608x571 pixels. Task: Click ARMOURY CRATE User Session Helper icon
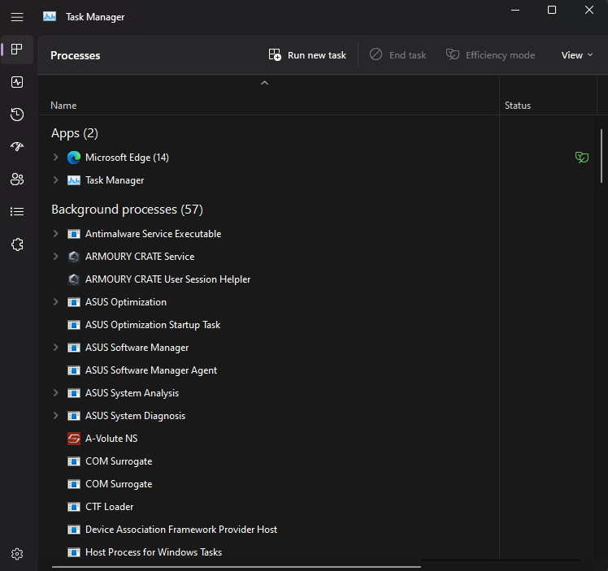[74, 279]
